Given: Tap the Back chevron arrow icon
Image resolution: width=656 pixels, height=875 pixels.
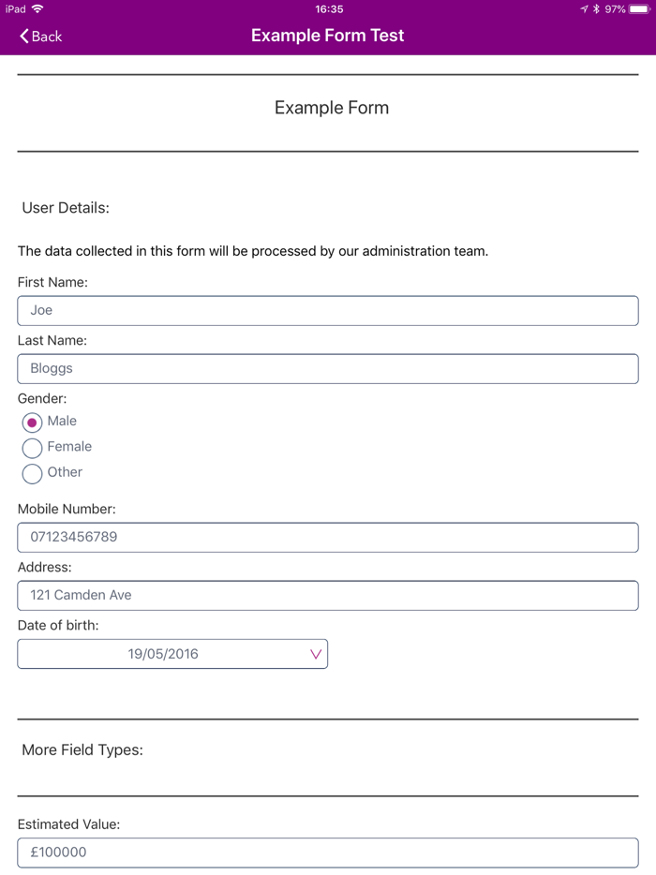Looking at the screenshot, I should click(22, 36).
